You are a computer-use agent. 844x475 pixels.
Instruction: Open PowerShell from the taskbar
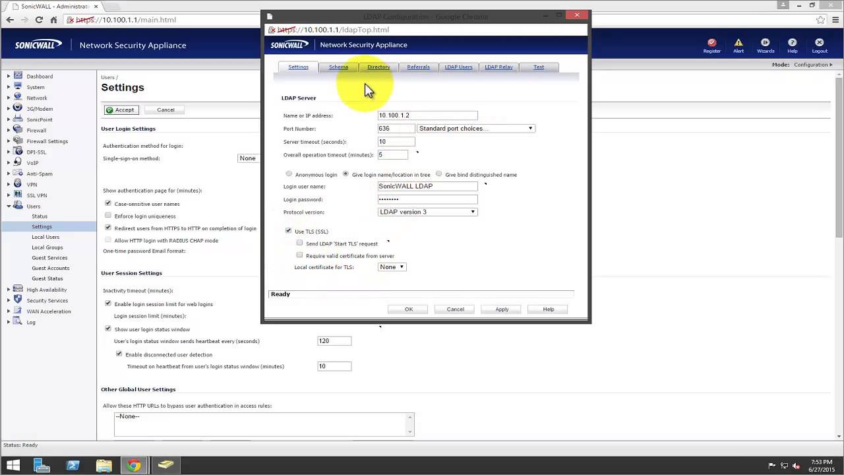pyautogui.click(x=73, y=466)
